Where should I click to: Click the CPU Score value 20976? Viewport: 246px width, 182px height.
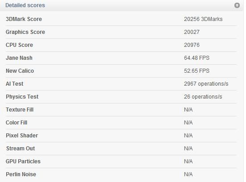coord(192,45)
